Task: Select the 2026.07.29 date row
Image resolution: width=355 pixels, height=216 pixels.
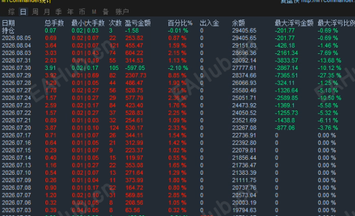Action: (17, 75)
